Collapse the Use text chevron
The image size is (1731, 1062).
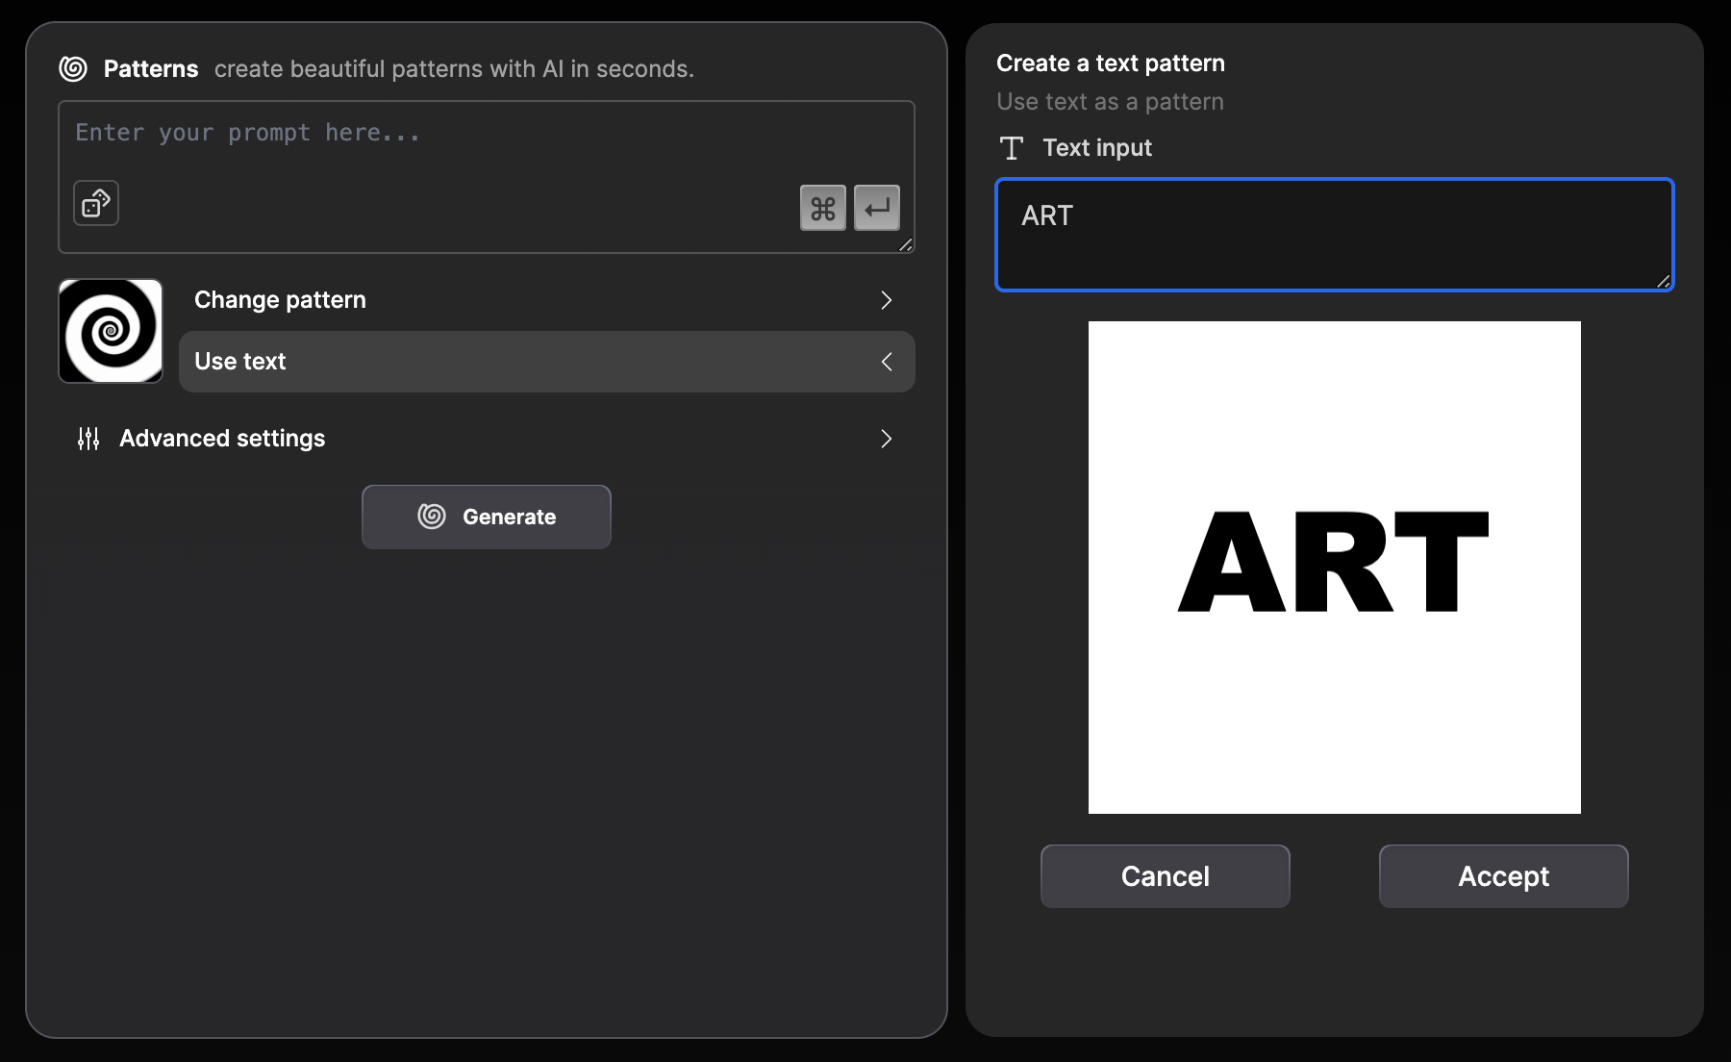pyautogui.click(x=887, y=362)
